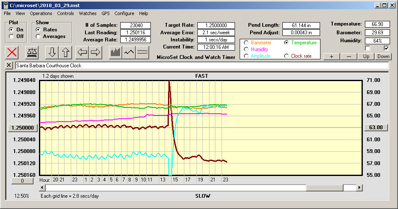398x209 pixels.
Task: Open the Operations menu
Action: pos(41,13)
